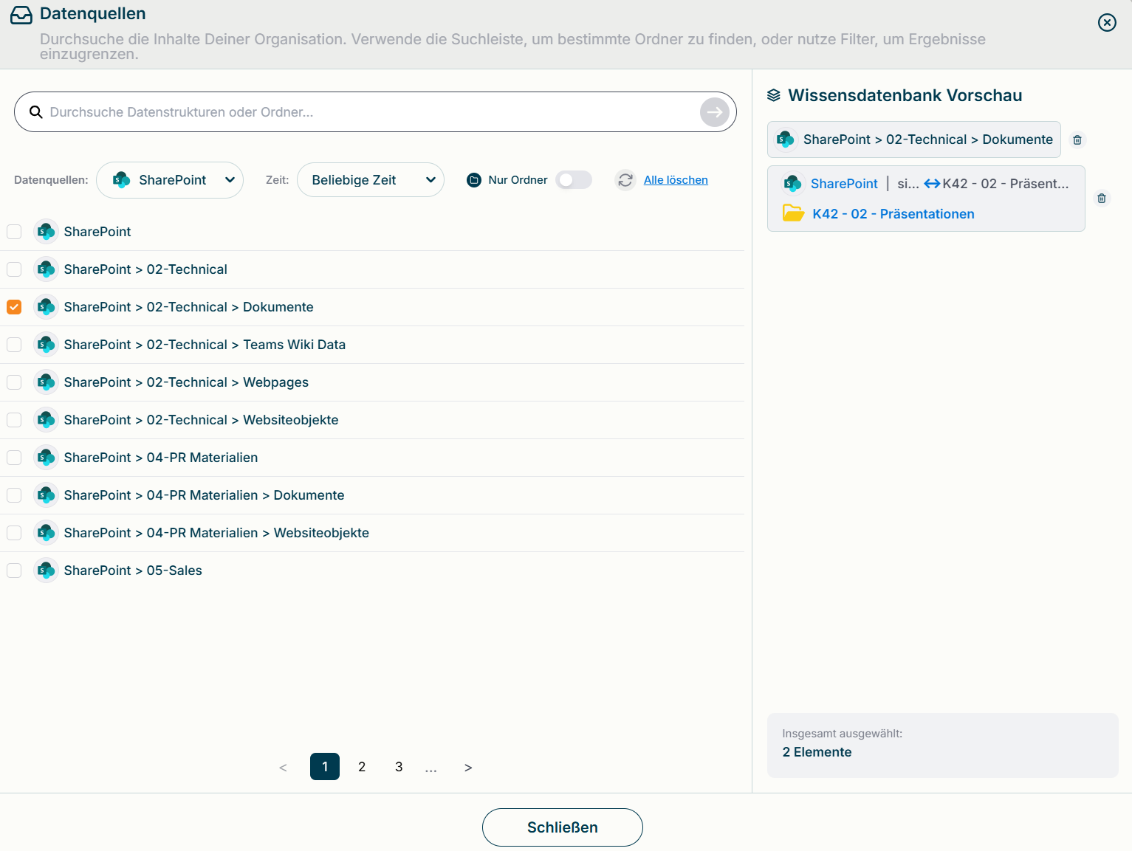Toggle the Nur Ordner switch
This screenshot has width=1132, height=851.
pos(574,180)
